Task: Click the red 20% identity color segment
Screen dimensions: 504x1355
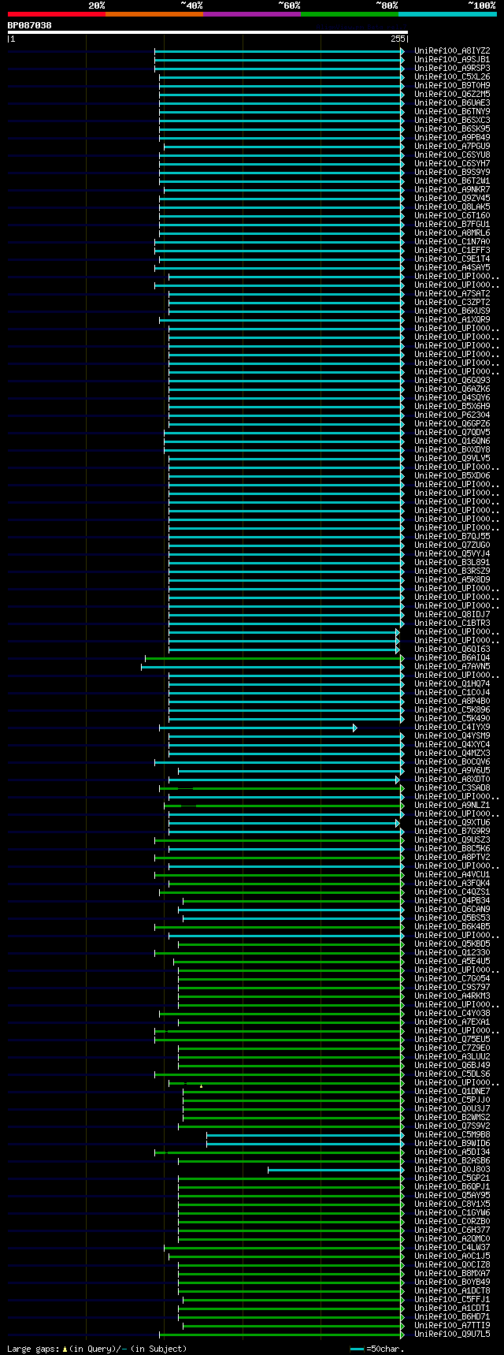Action: (57, 14)
